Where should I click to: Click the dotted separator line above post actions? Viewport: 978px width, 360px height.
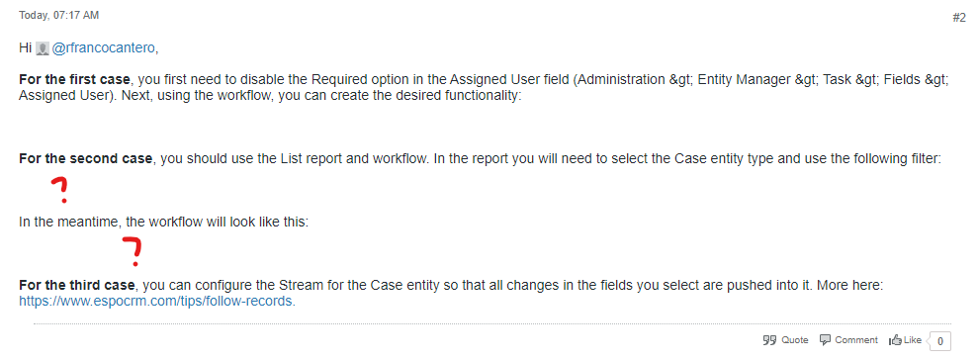[492, 323]
